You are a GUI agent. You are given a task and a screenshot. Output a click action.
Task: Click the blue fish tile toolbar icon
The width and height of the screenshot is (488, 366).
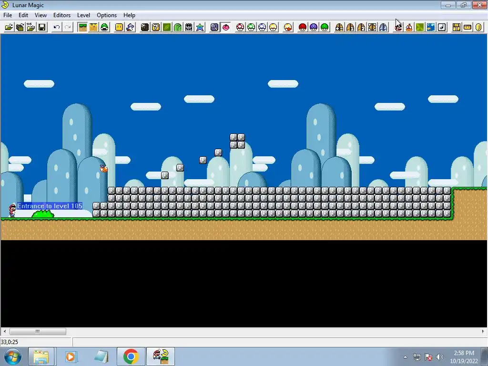click(x=431, y=27)
